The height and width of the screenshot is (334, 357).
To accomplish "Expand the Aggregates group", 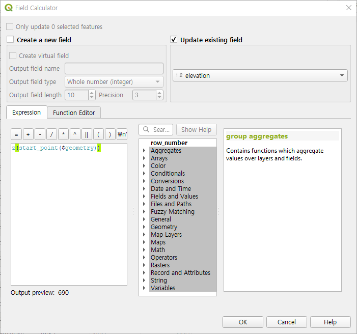I will coord(144,151).
